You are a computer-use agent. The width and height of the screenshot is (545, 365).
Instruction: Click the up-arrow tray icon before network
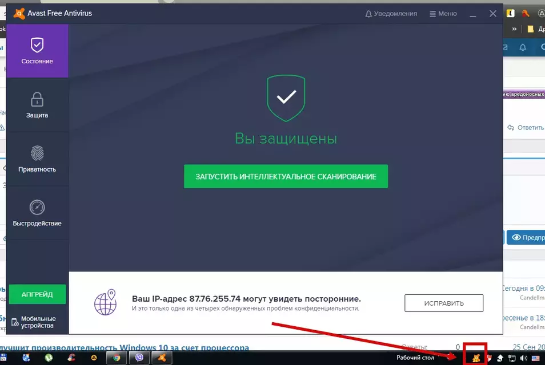(x=500, y=358)
